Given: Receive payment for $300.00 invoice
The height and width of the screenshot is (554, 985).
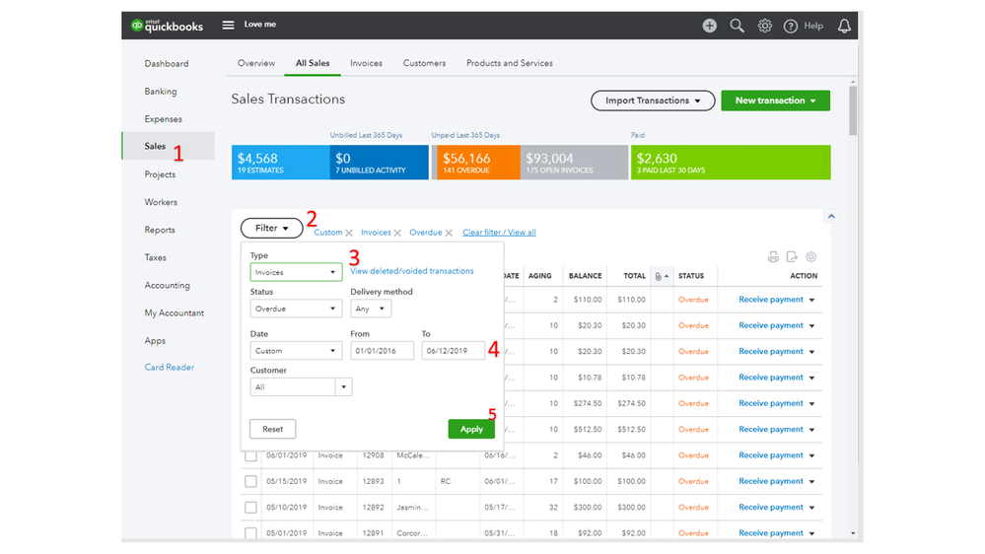Looking at the screenshot, I should point(770,507).
